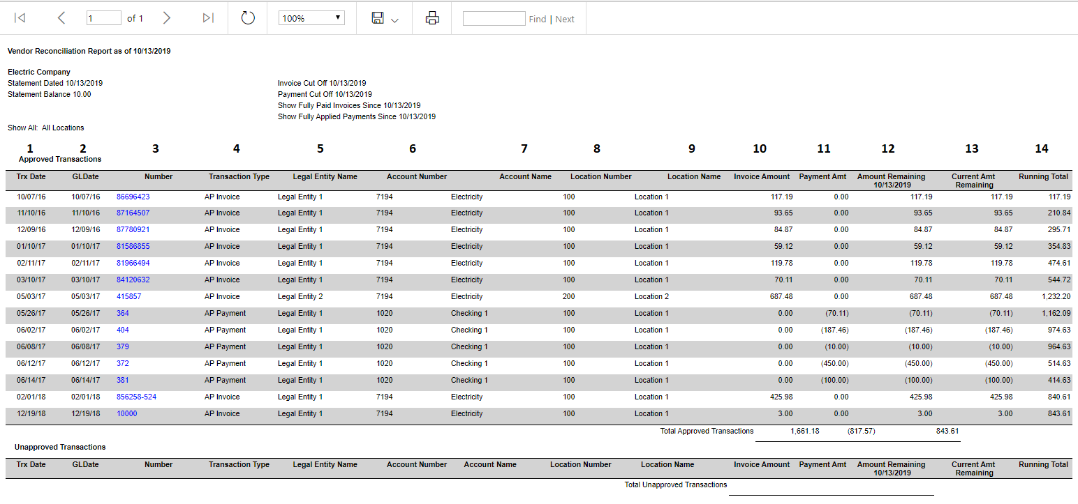
Task: Click Invoice Cut Off 10/13/2019 text
Action: coord(322,84)
